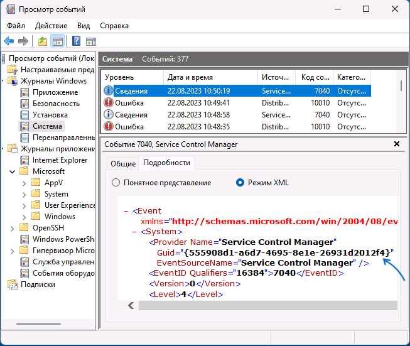Select the Система log in tree
The width and height of the screenshot is (410, 346).
[x=47, y=126]
